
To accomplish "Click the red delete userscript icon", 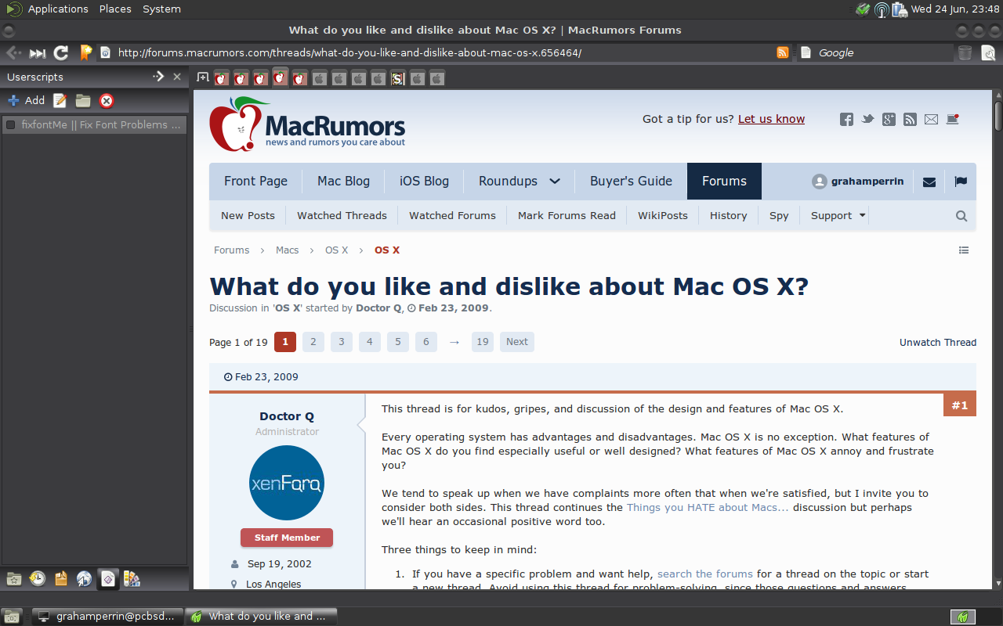I will click(107, 100).
